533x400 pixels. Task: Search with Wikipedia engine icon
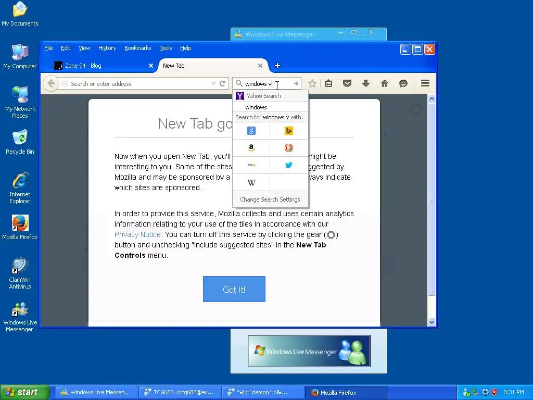251,183
